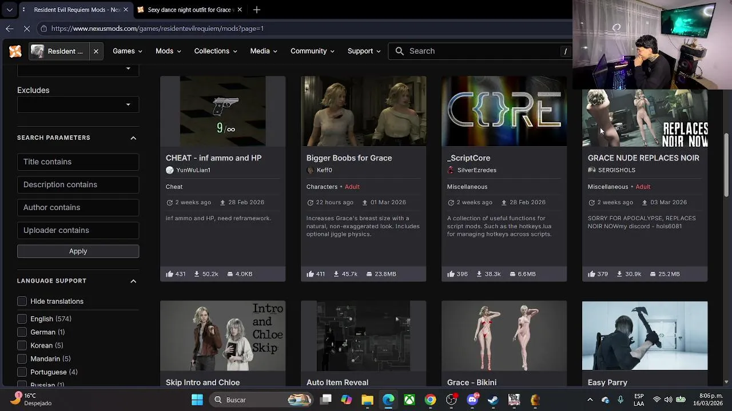
Task: Click the downloads icon on Bigger Boobs card
Action: [336, 274]
